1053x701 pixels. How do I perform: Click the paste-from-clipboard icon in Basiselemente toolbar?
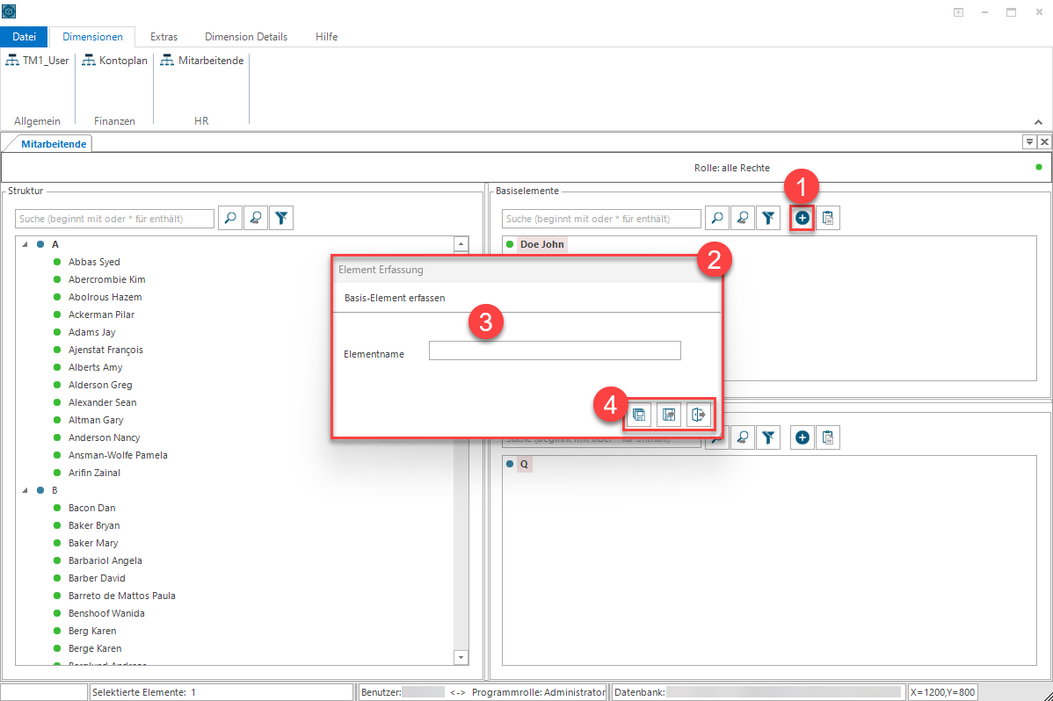coord(828,218)
